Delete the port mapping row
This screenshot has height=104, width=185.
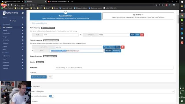click(142, 35)
